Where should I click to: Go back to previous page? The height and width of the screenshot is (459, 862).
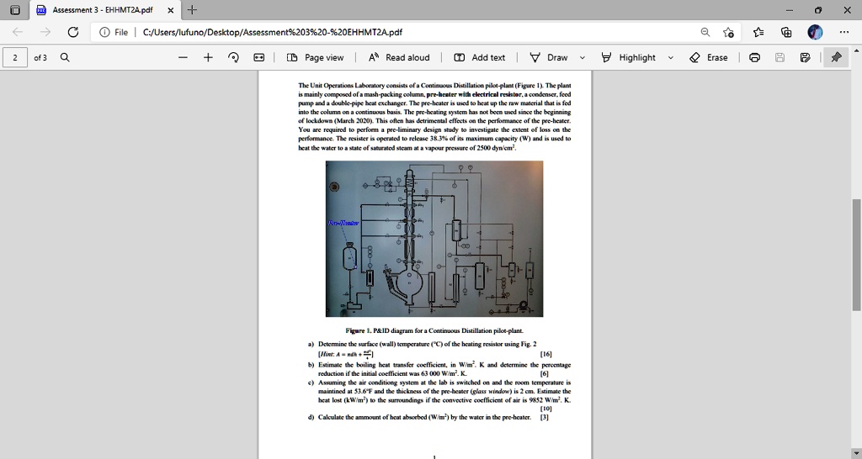[18, 32]
